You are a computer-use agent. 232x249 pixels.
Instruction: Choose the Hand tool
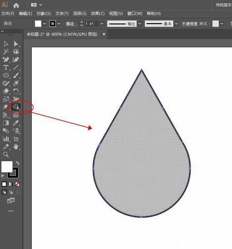coord(16,147)
